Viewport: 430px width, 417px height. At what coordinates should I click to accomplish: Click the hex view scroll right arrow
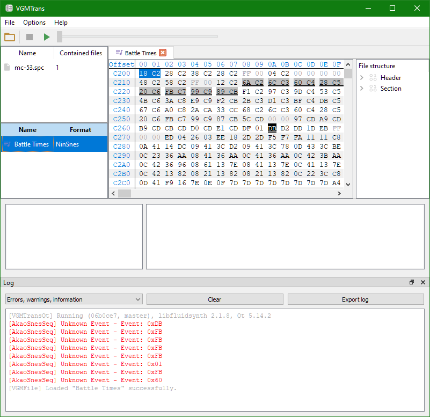(x=339, y=193)
